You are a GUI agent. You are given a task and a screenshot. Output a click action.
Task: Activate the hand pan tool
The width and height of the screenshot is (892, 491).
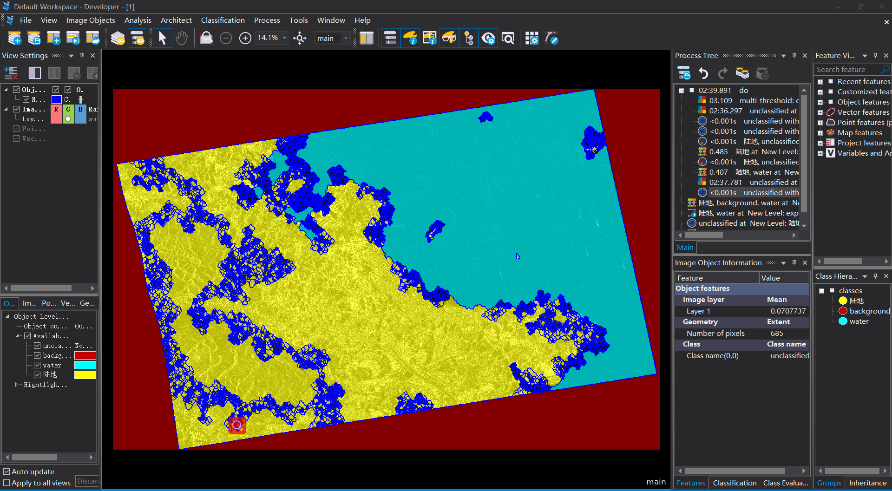coord(182,38)
